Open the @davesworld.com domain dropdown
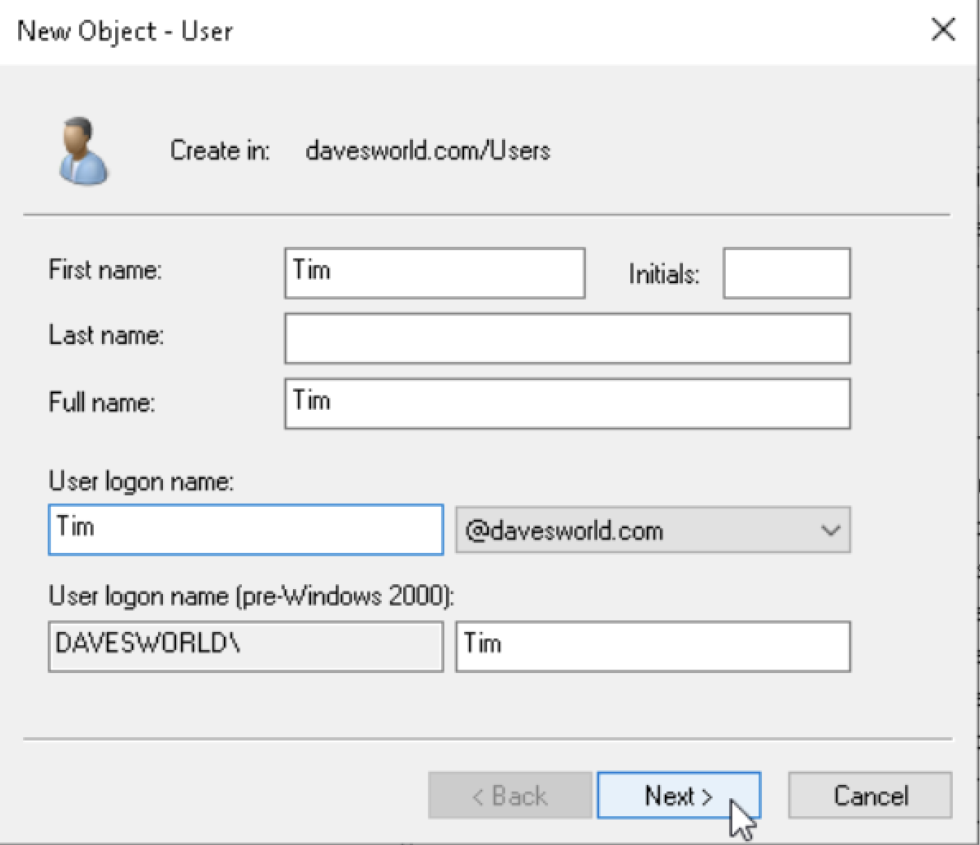The image size is (980, 845). [x=653, y=530]
